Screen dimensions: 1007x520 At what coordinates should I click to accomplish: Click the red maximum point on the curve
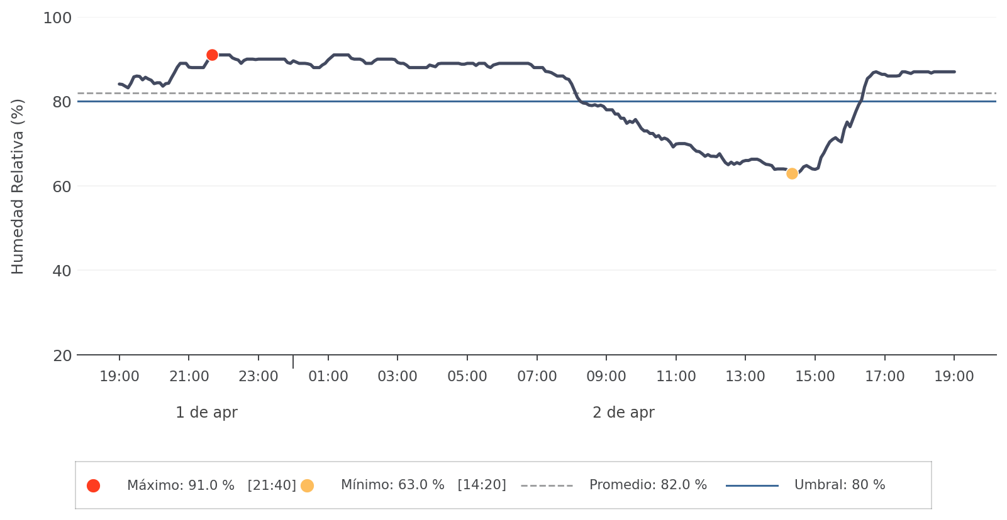point(212,55)
